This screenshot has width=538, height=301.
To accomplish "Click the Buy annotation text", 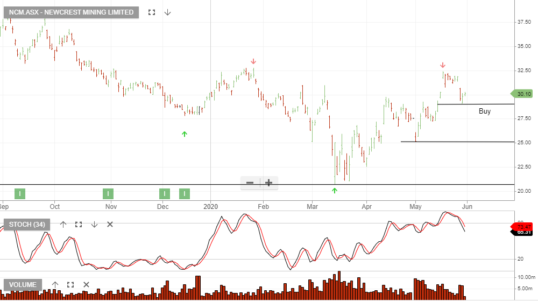I will [485, 111].
